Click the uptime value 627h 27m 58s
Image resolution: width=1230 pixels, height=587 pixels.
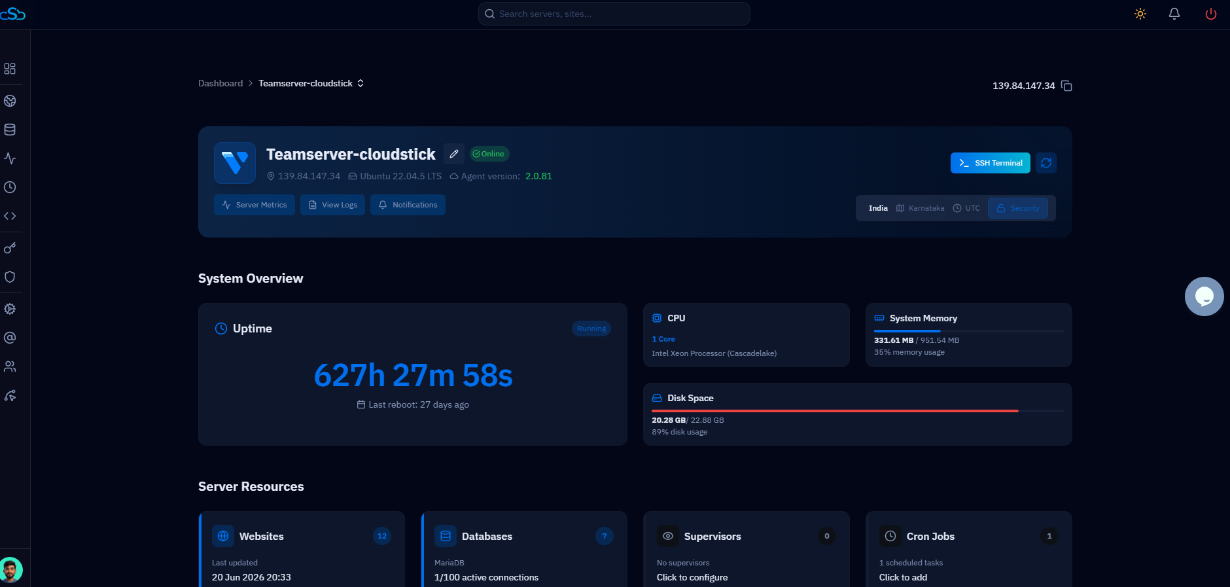pyautogui.click(x=413, y=376)
